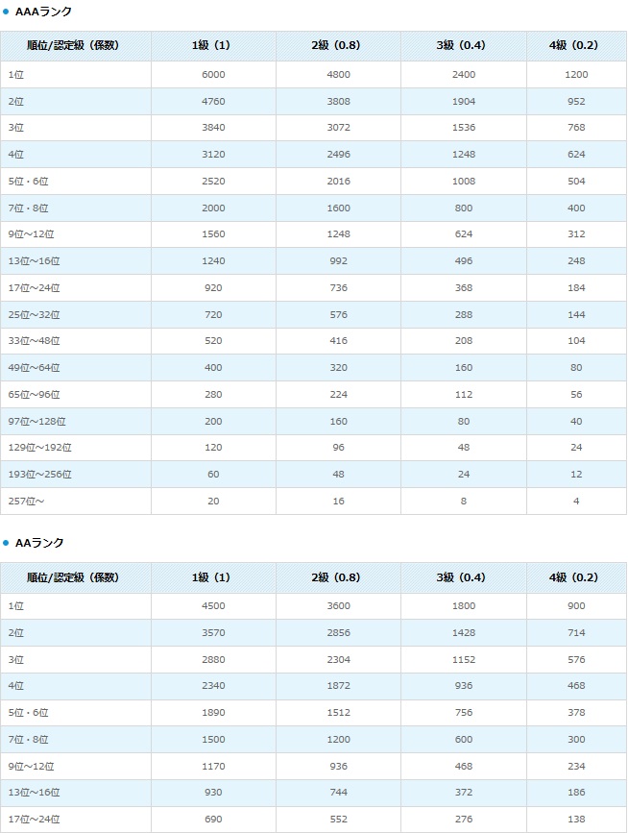Click the 33位~48位 row label

(34, 341)
